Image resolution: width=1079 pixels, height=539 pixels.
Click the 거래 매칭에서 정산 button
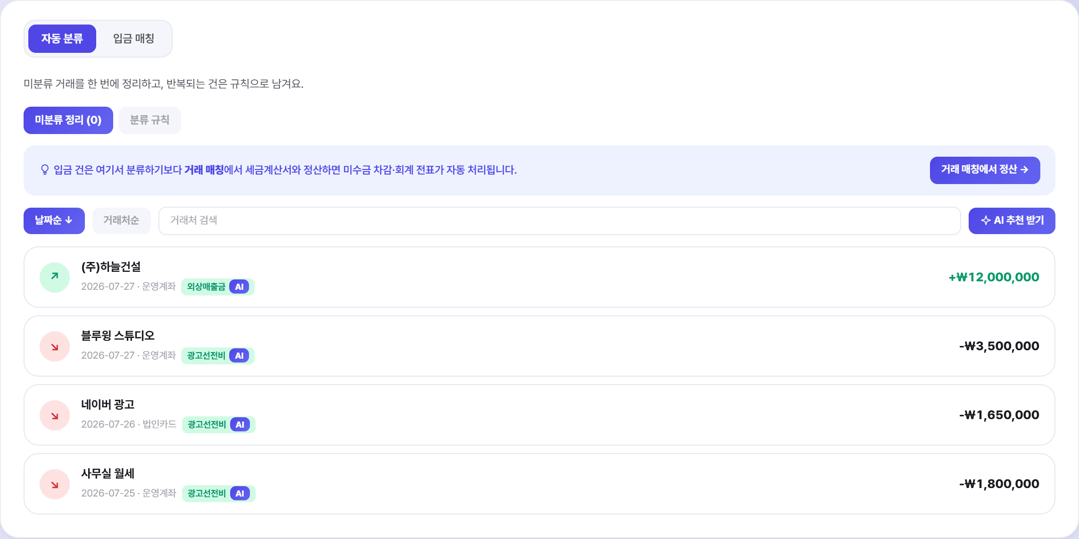(985, 170)
